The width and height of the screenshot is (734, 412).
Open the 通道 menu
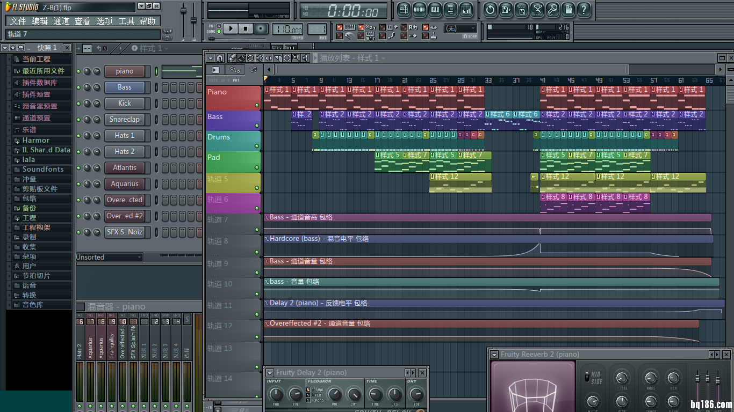[x=61, y=21]
